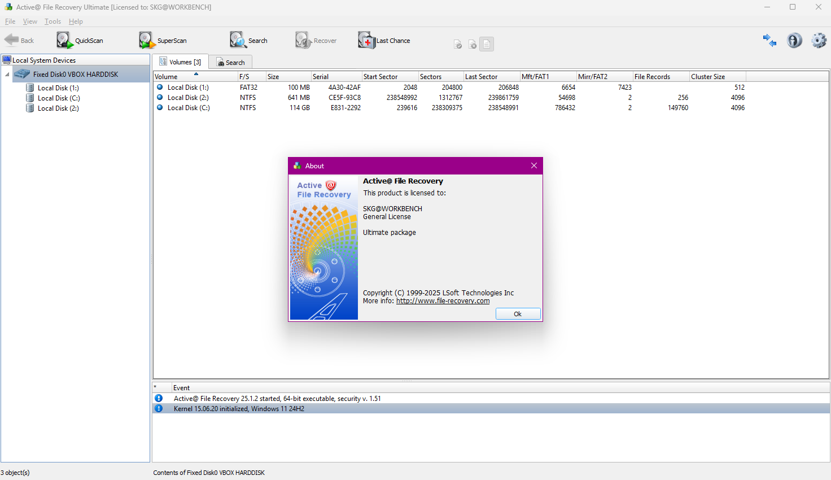Click the status bar '3 object(s)' text
831x480 pixels.
(x=15, y=473)
